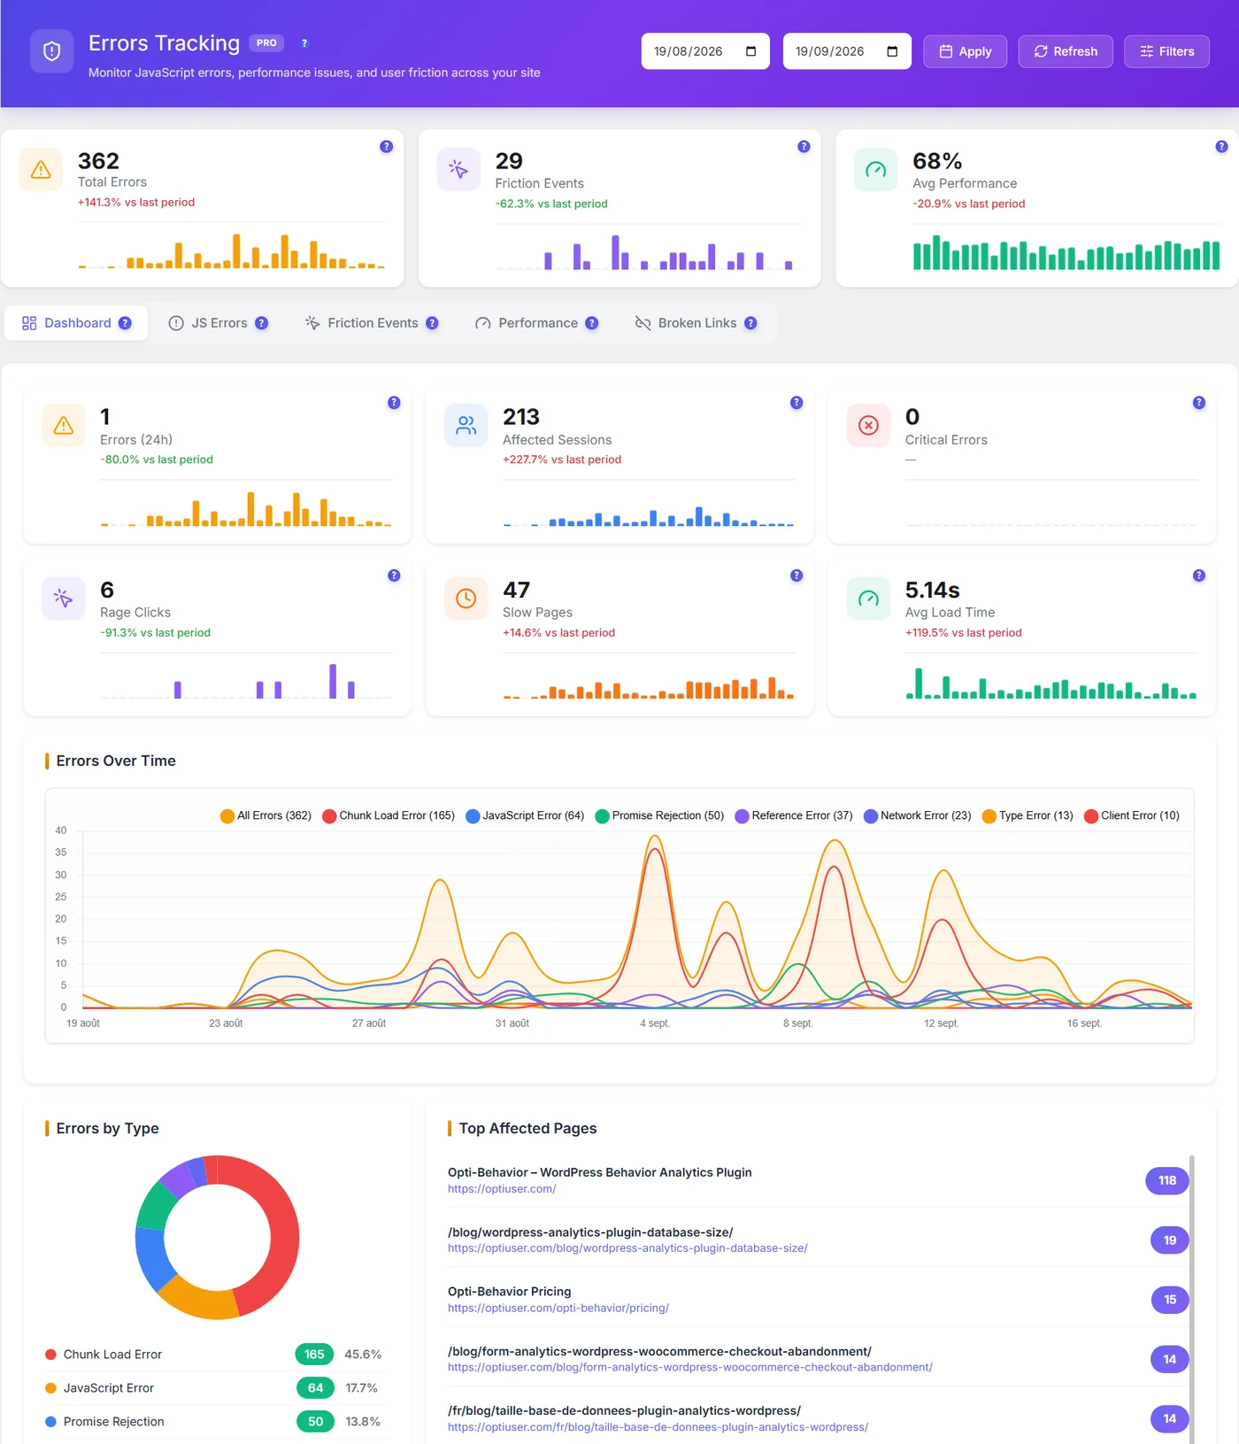Click help icon on top Friction Events card
Viewport: 1239px width, 1444px height.
tap(804, 147)
